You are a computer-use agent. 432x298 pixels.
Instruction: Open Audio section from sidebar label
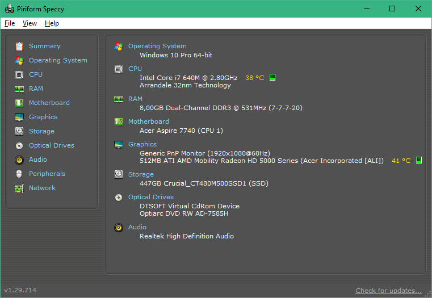tap(37, 160)
